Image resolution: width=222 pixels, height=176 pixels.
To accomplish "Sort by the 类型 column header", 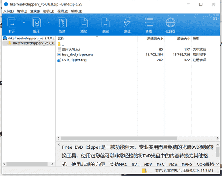I will pos(196,39).
